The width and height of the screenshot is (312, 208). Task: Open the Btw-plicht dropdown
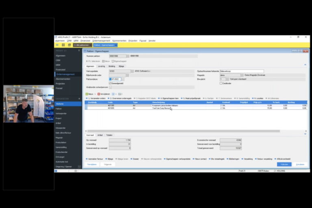tap(227, 79)
